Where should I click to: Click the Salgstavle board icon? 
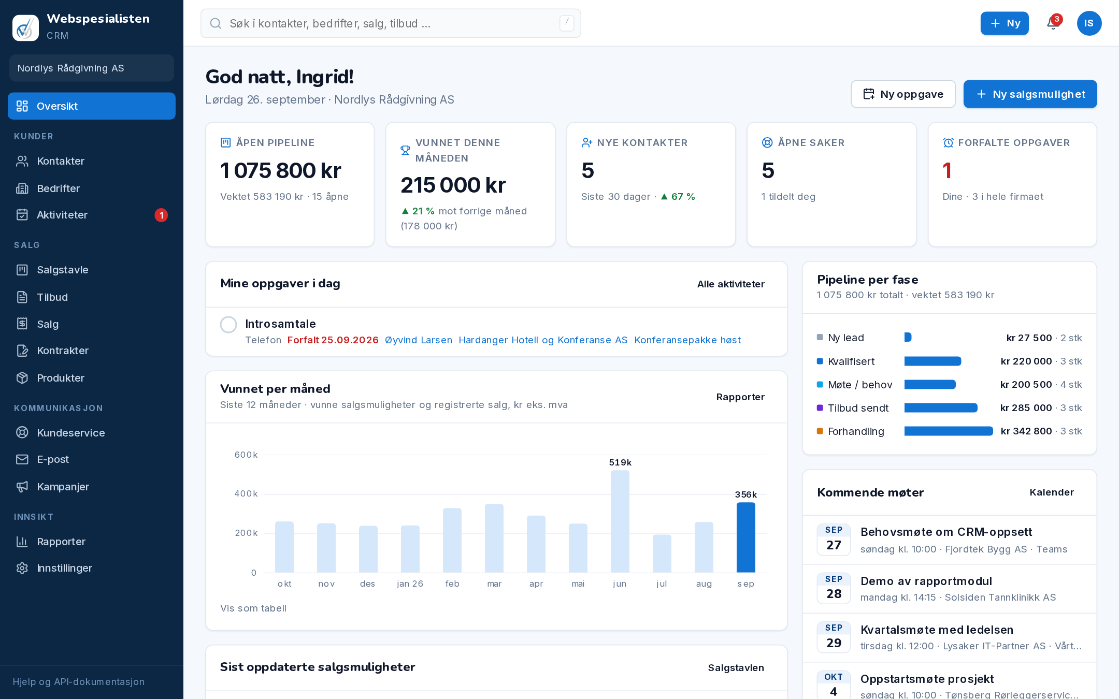[22, 270]
